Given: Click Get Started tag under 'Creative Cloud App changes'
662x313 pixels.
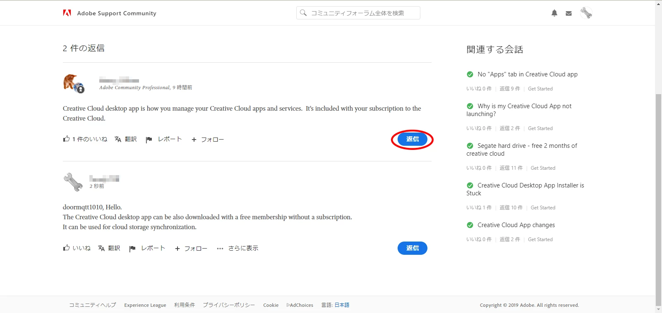Looking at the screenshot, I should (x=540, y=239).
